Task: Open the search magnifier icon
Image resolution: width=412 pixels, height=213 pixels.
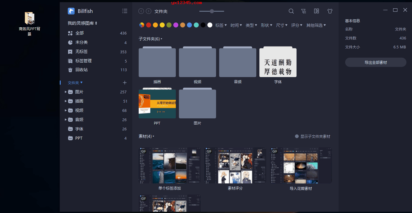Action: (291, 11)
